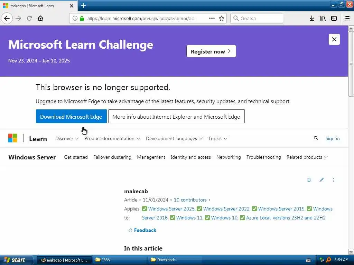Image resolution: width=354 pixels, height=265 pixels.
Task: Open Azure Local versions 23H2 and 22H2 link
Action: [x=286, y=218]
